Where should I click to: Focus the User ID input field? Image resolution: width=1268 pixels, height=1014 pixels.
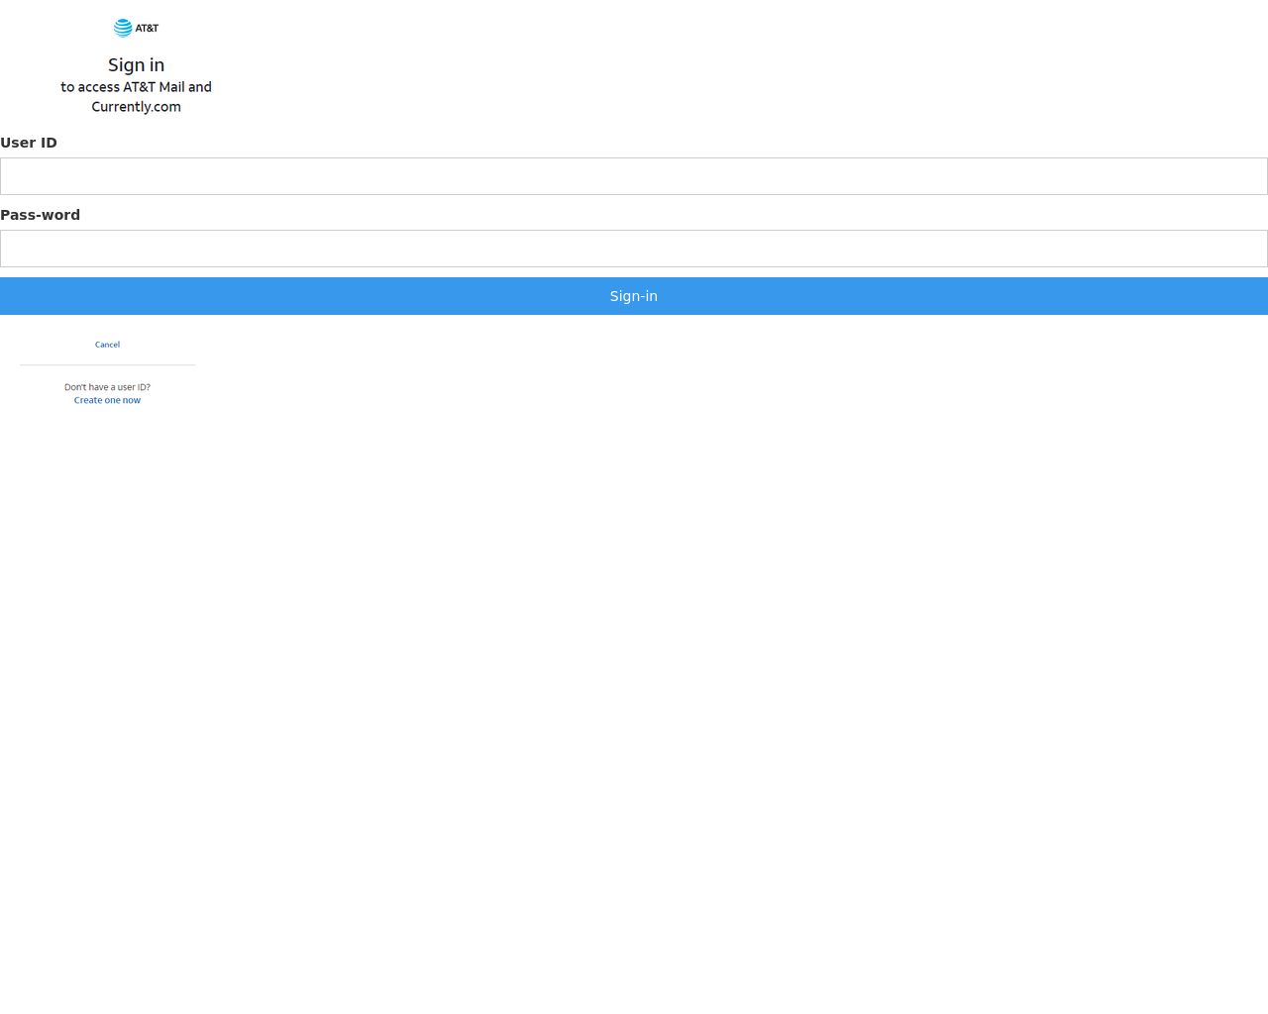coord(634,176)
